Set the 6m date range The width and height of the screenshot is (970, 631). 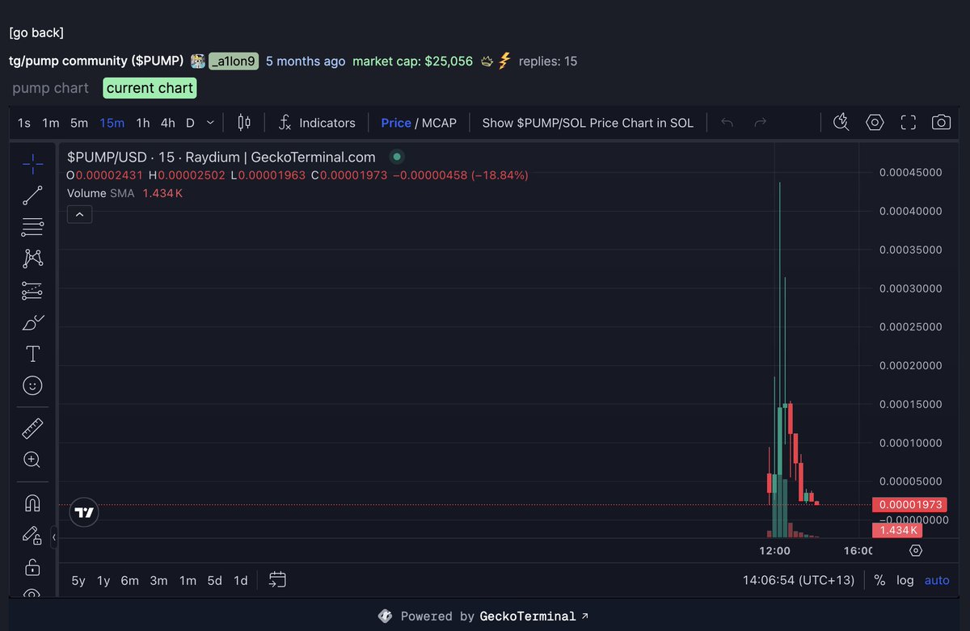pos(129,580)
